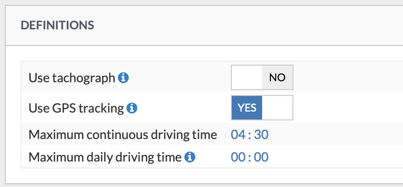Enable the Use tachograph switch
Screen dimensions: 403x187
[x=262, y=77]
